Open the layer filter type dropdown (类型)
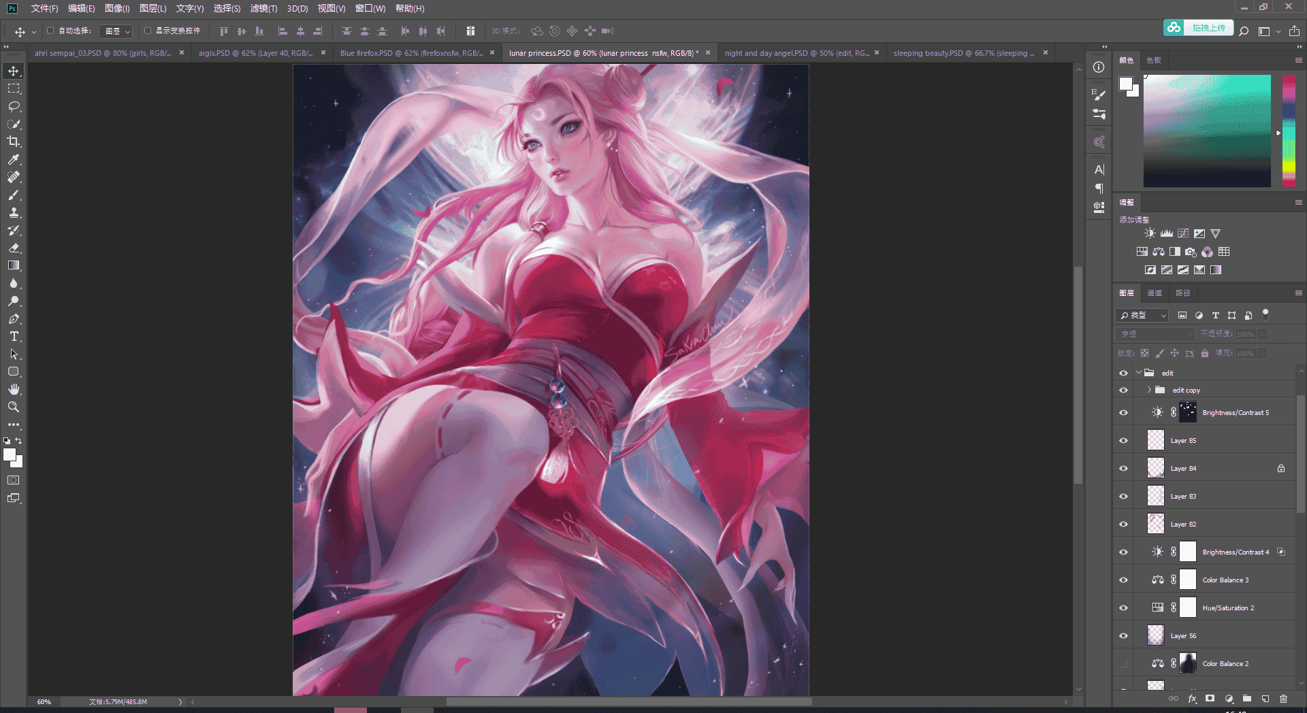Image resolution: width=1307 pixels, height=713 pixels. pyautogui.click(x=1142, y=315)
